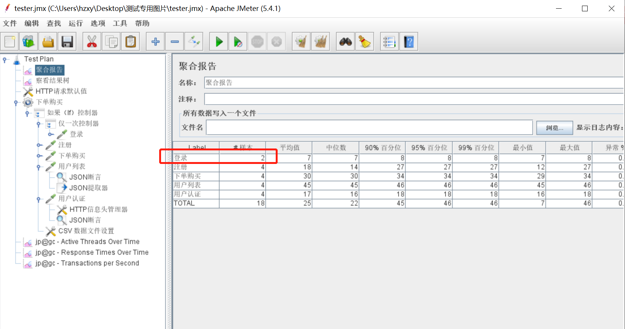The width and height of the screenshot is (625, 329).
Task: Click the 95% 百分位 column header
Action: (430, 148)
